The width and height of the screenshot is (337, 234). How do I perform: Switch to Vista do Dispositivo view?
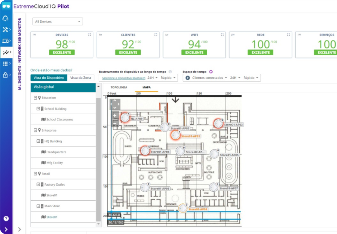coord(49,78)
